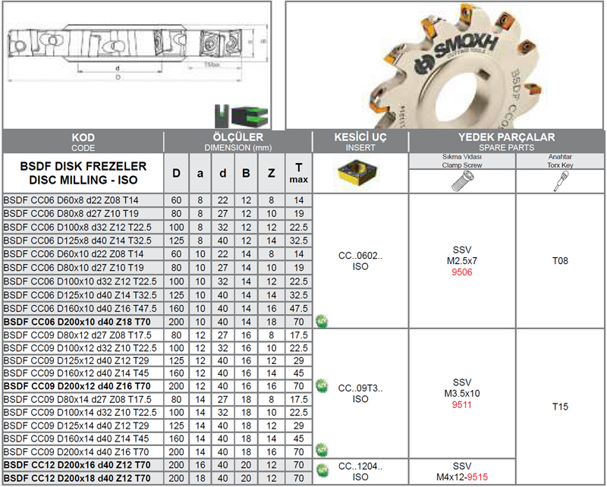Select row BSDF CC09 D80x14 d27 Z08 T17.5
Screen dimensions: 607x487
pyautogui.click(x=157, y=400)
